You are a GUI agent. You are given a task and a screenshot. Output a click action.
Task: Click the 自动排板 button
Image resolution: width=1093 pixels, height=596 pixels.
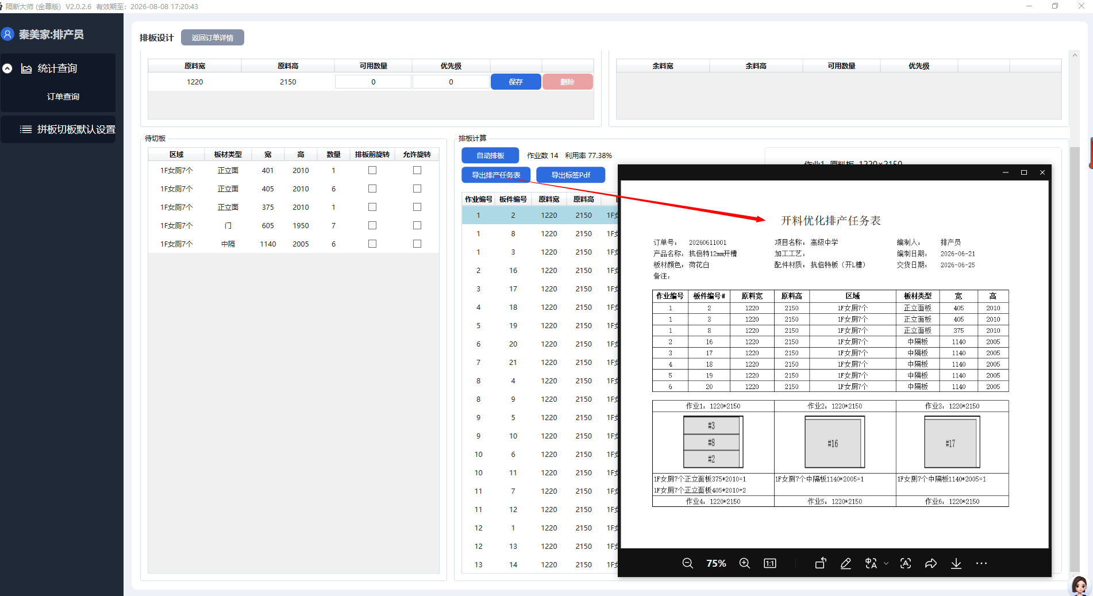click(490, 155)
